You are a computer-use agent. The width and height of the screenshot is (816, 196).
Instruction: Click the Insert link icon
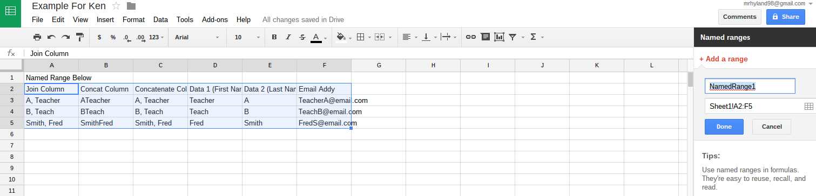[471, 37]
